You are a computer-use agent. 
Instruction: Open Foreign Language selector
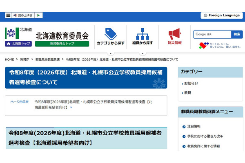222,15
